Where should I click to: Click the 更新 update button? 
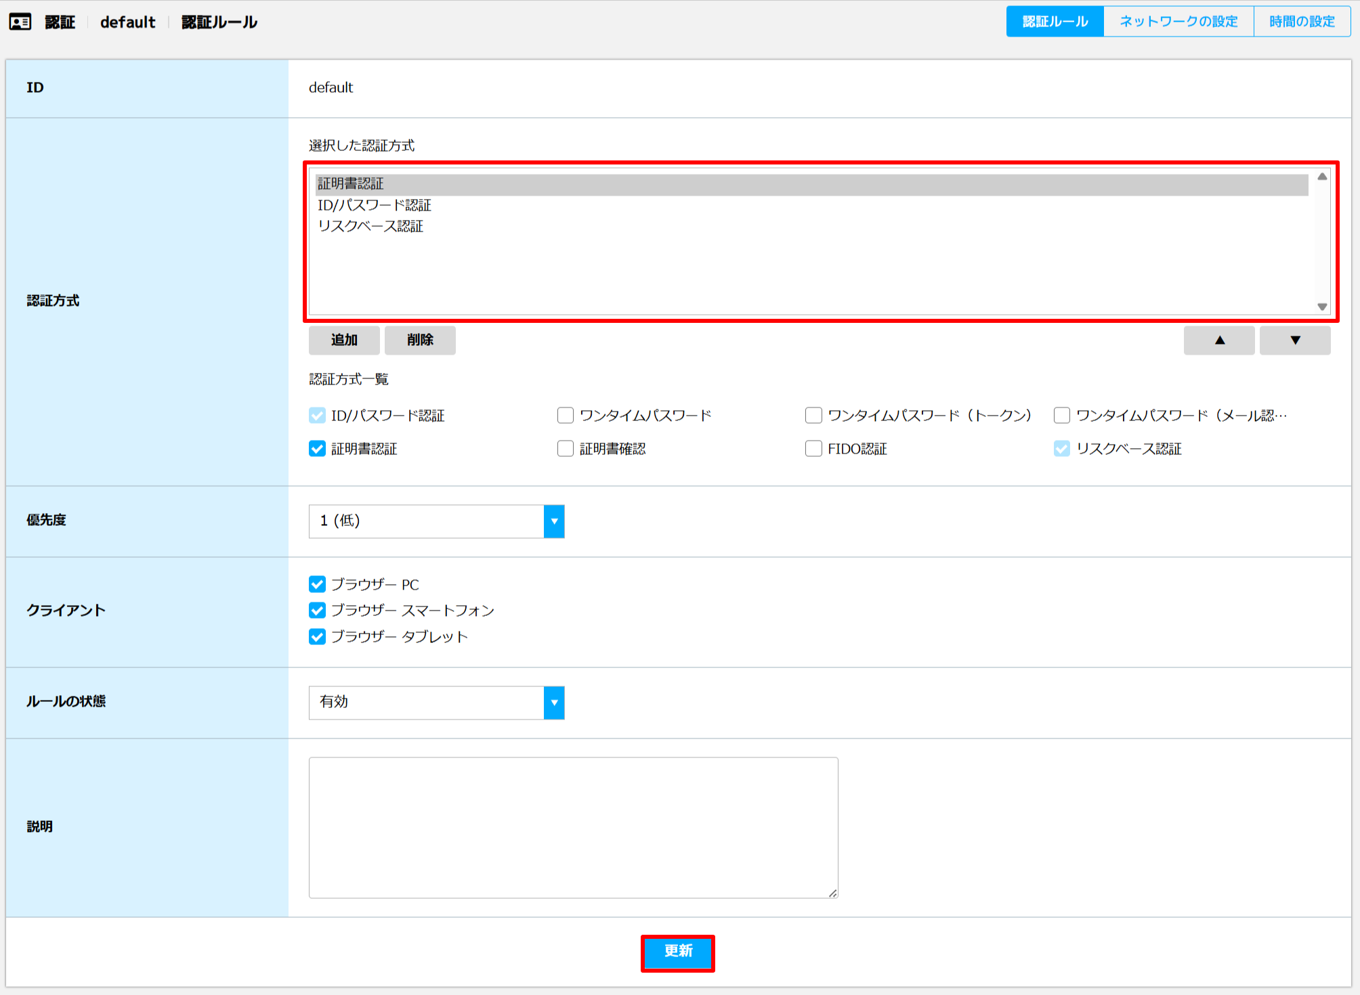(678, 953)
